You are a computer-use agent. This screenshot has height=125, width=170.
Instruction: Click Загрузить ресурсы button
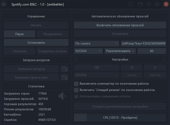pyautogui.click(x=31, y=69)
